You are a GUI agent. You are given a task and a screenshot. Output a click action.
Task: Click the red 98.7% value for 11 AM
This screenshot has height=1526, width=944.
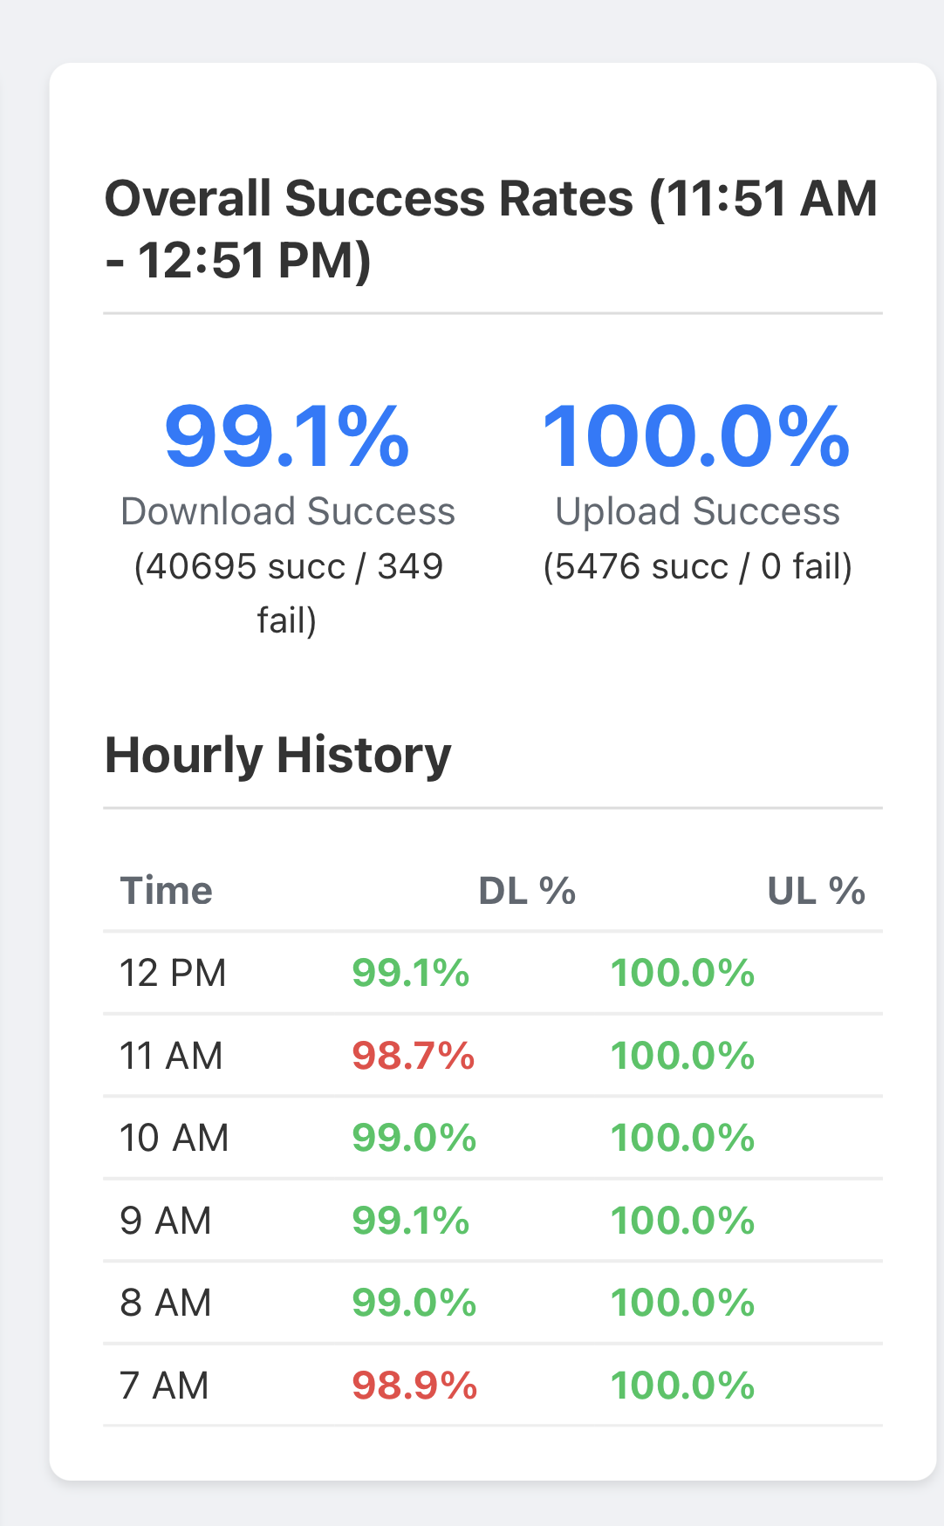[x=414, y=1056]
